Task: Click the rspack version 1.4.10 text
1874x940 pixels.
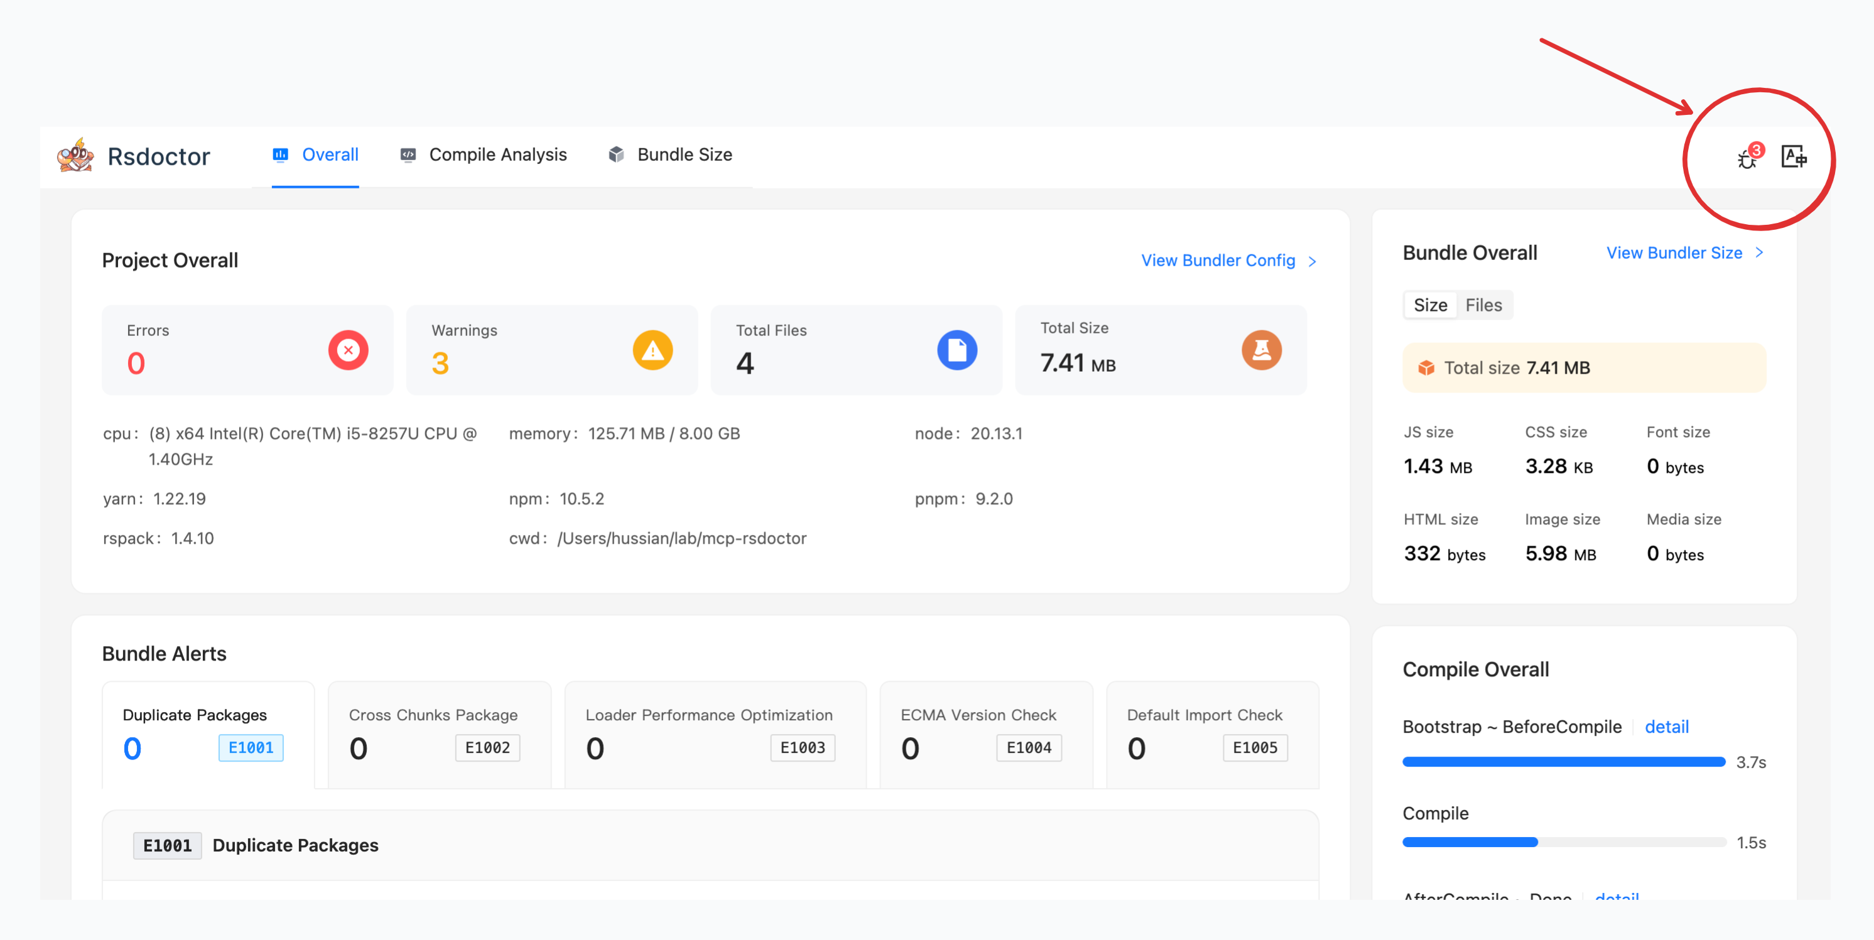Action: click(x=192, y=538)
